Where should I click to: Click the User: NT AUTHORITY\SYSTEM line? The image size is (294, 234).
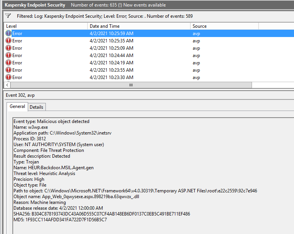click(59, 145)
